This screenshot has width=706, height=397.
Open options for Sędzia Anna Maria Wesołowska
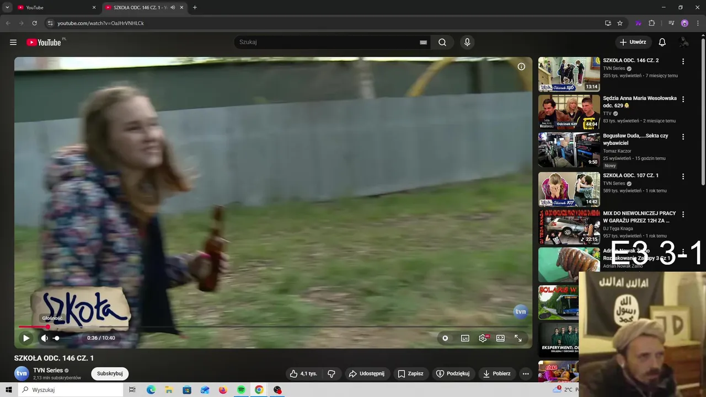(x=683, y=99)
